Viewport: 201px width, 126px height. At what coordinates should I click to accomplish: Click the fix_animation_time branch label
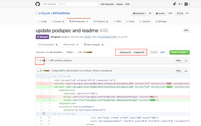tap(107, 37)
